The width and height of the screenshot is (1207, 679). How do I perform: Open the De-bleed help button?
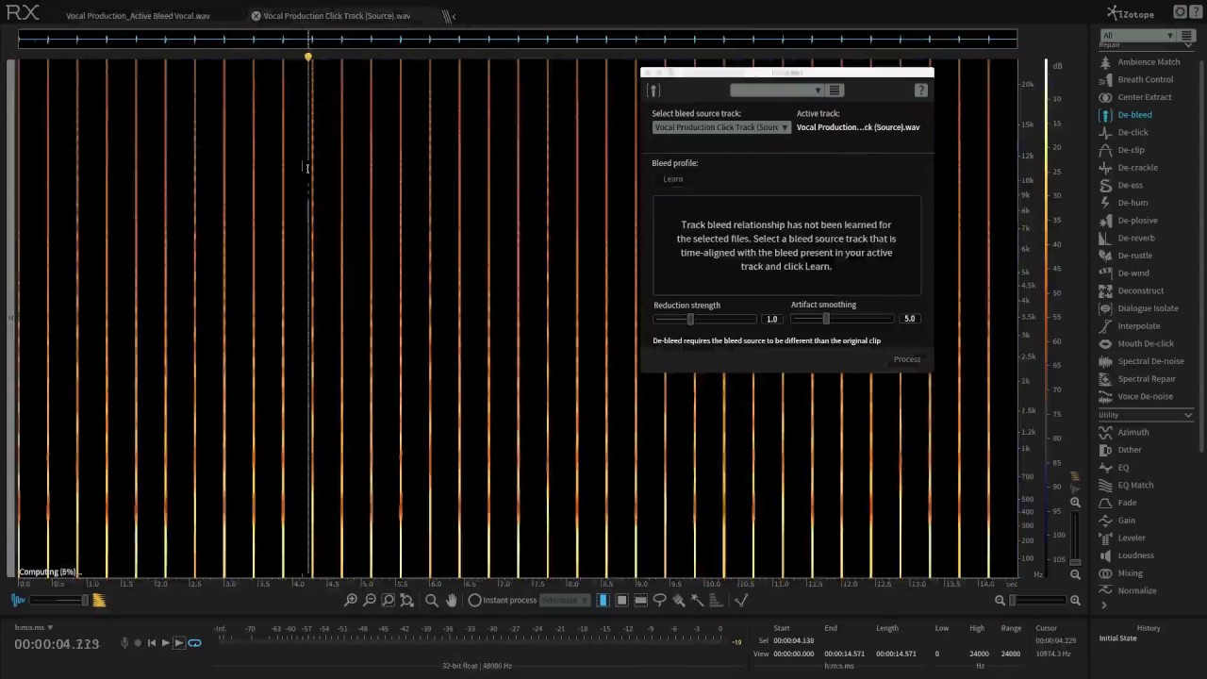tap(921, 91)
